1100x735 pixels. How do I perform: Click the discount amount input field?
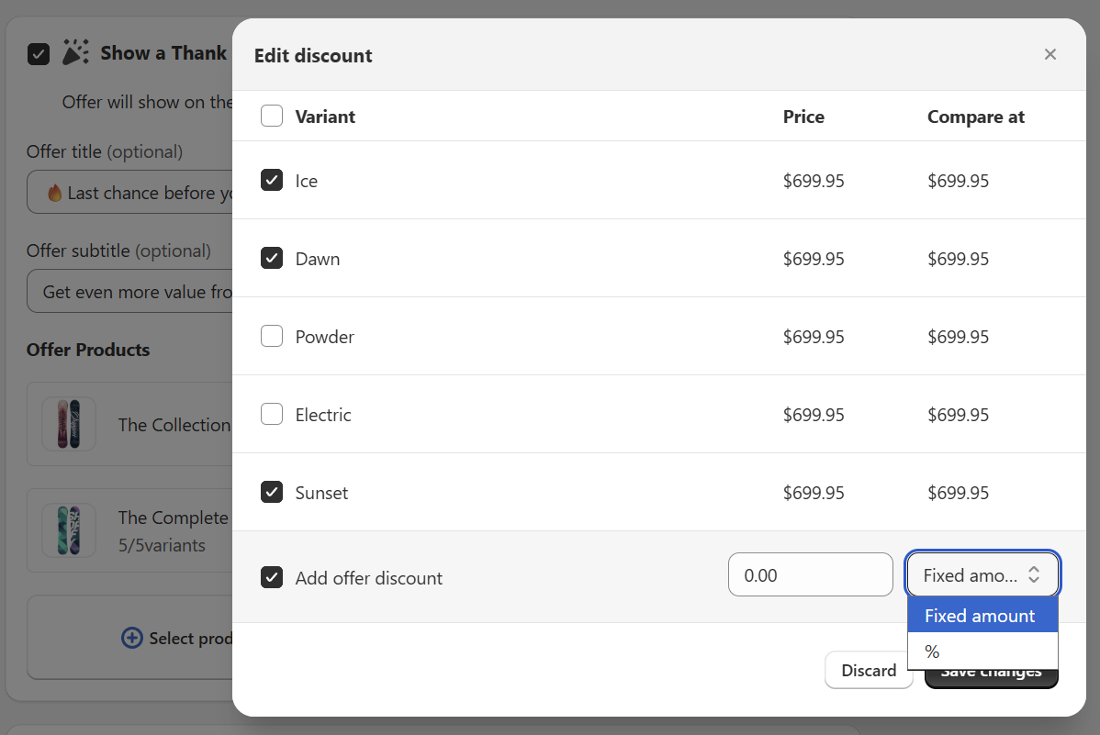(x=810, y=575)
